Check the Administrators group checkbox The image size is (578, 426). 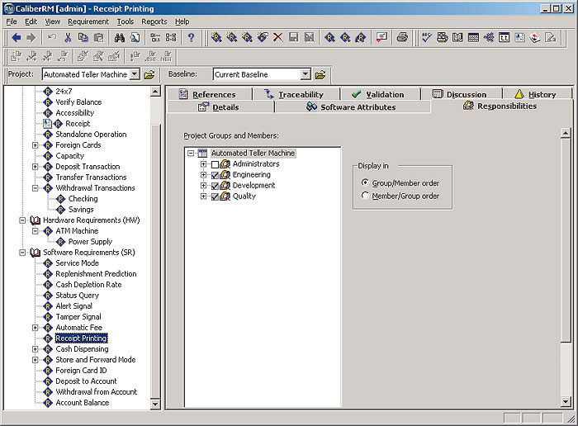pyautogui.click(x=215, y=164)
